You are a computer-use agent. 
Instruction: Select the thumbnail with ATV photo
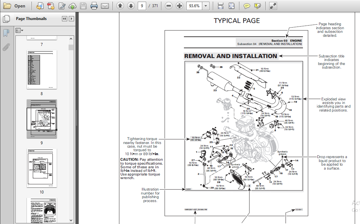(x=42, y=211)
